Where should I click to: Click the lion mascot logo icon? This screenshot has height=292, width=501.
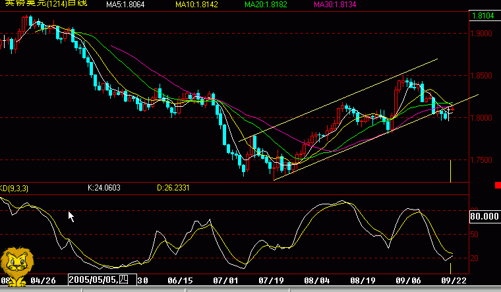pyautogui.click(x=16, y=266)
